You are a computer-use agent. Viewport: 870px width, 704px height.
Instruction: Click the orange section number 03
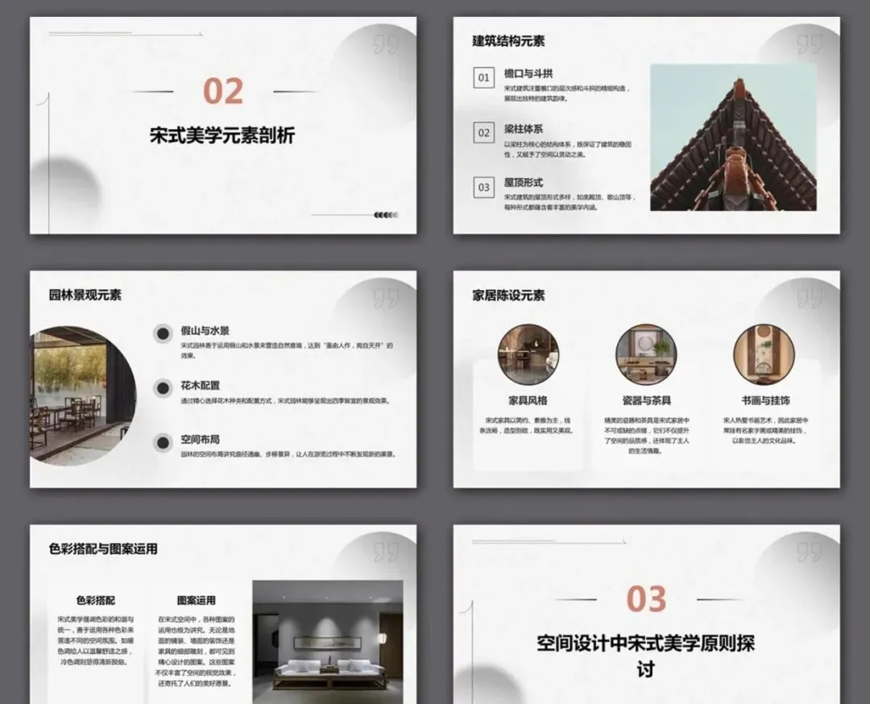646,599
